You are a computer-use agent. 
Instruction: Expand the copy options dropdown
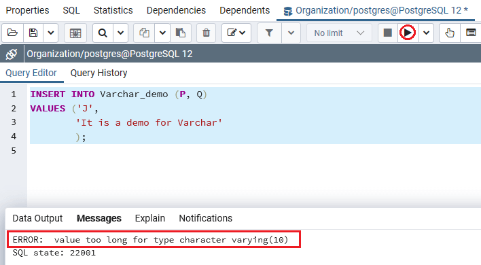pos(162,33)
